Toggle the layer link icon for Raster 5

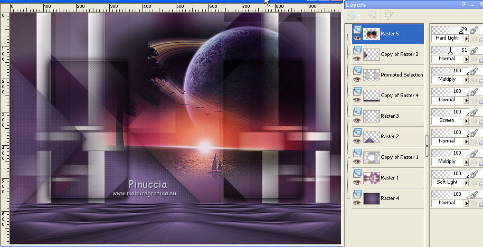pyautogui.click(x=474, y=30)
